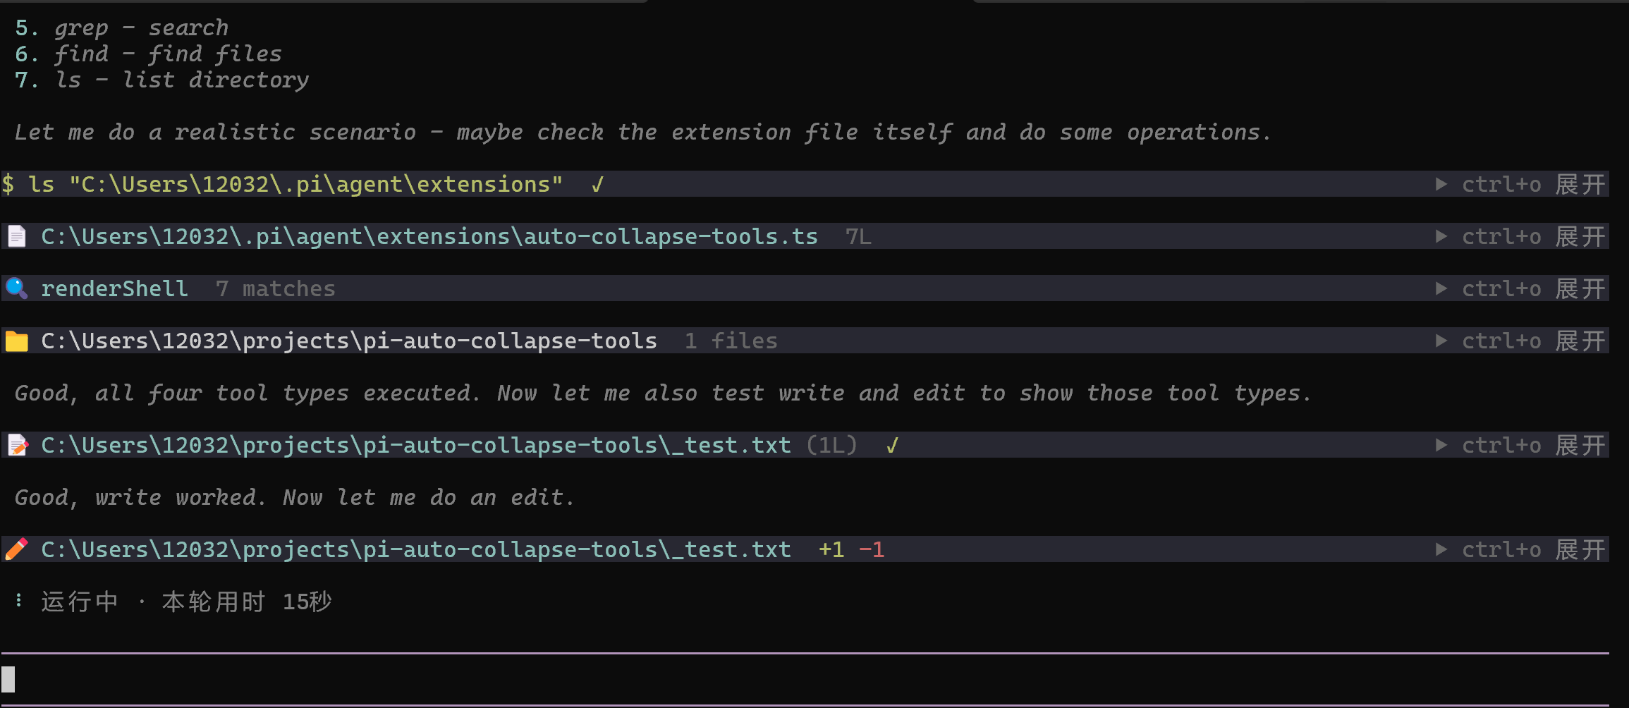This screenshot has width=1629, height=708.
Task: Click the '7 matches' result count
Action: 275,289
